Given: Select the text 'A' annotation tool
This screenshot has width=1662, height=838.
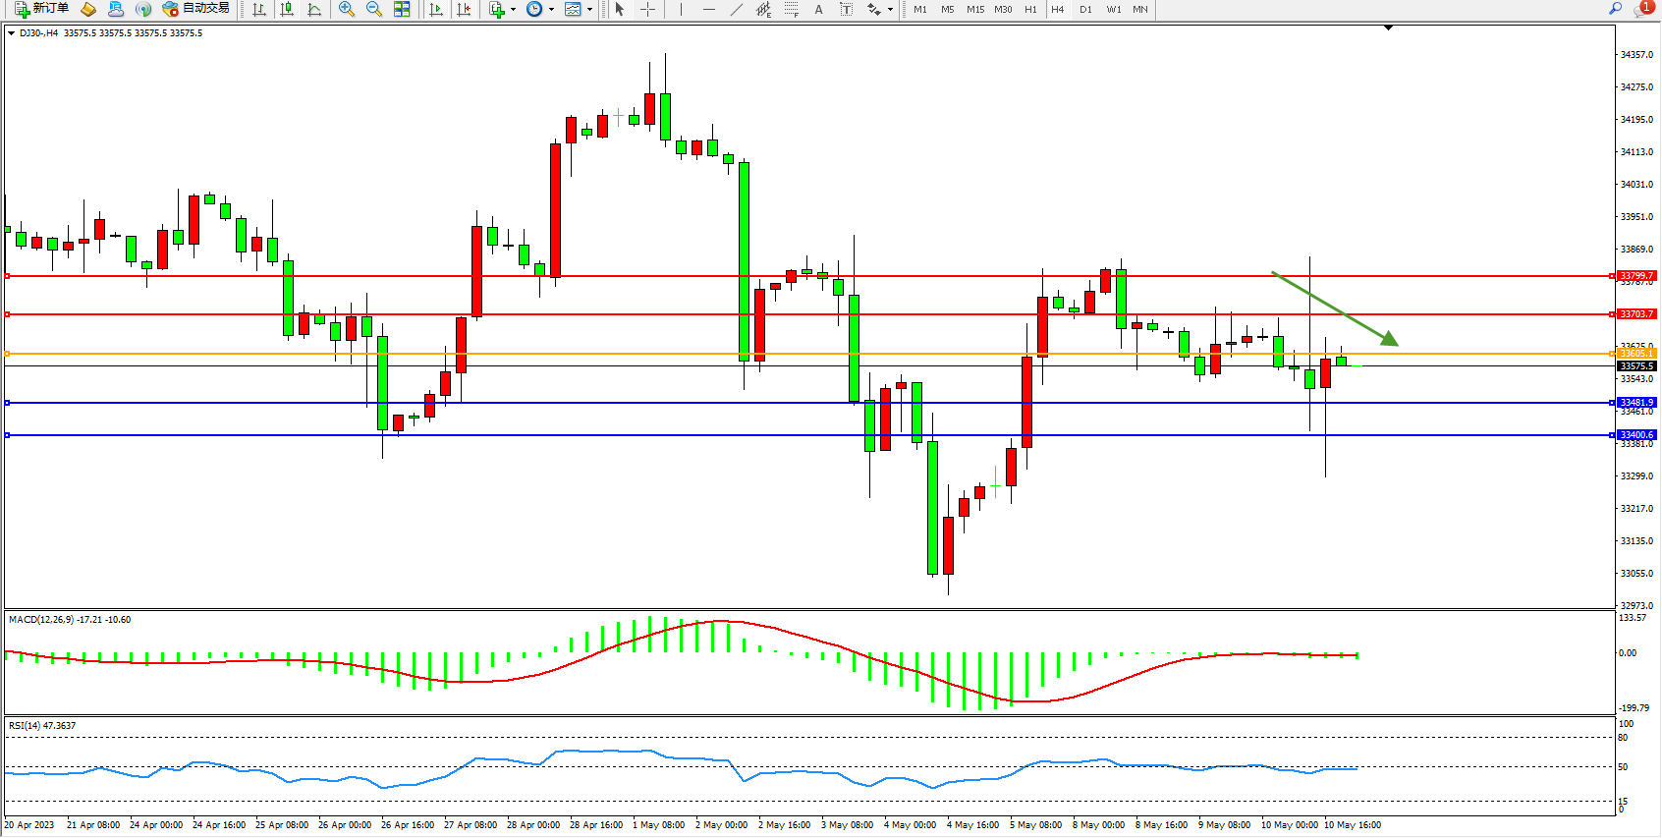Looking at the screenshot, I should 818,9.
